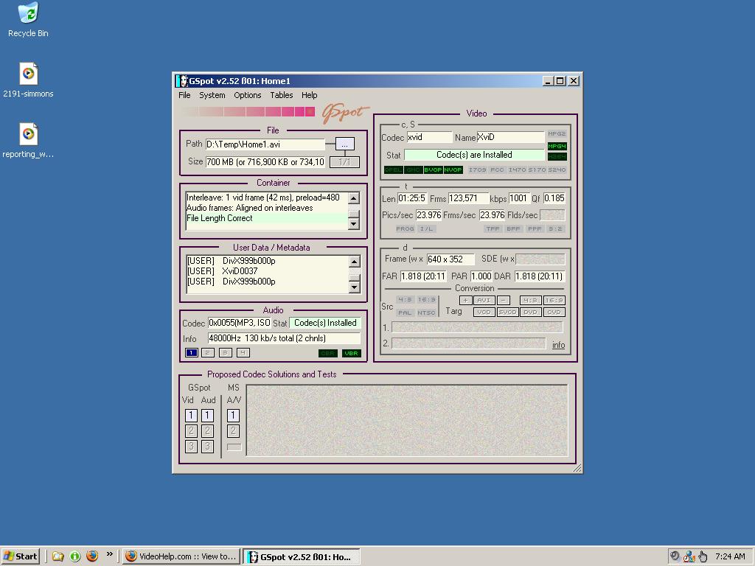This screenshot has width=755, height=566.
Task: Click User Data list scroll up arrow
Action: 354,262
